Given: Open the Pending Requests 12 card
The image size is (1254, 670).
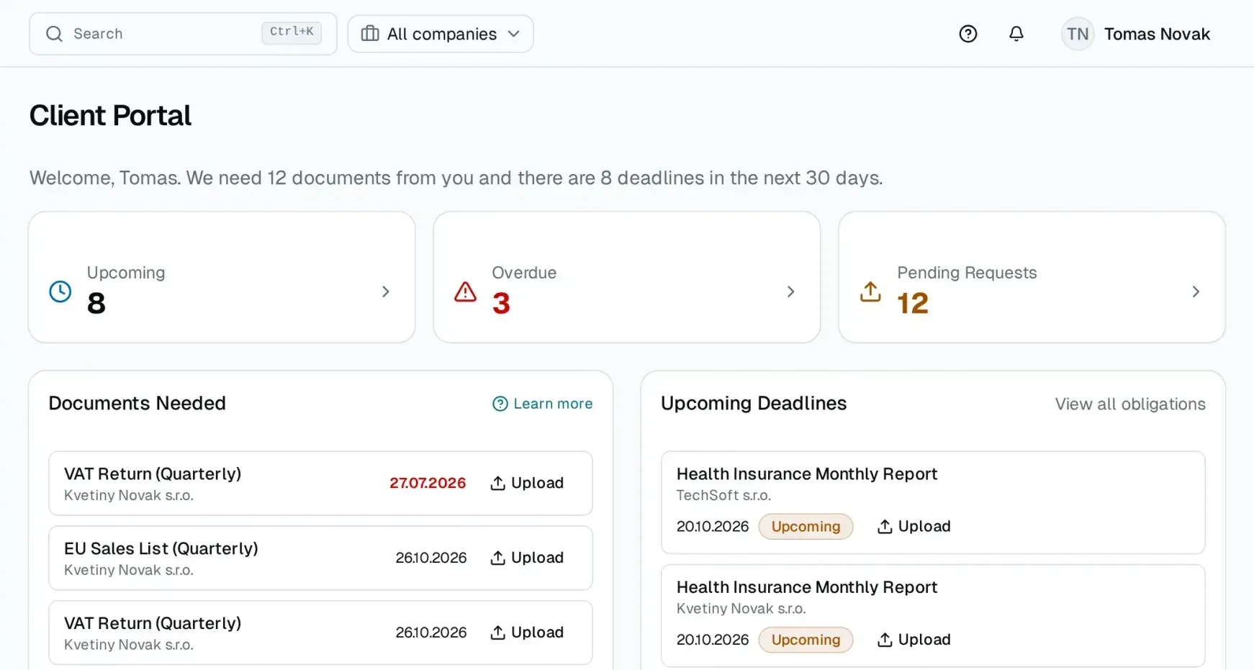Looking at the screenshot, I should point(1032,277).
